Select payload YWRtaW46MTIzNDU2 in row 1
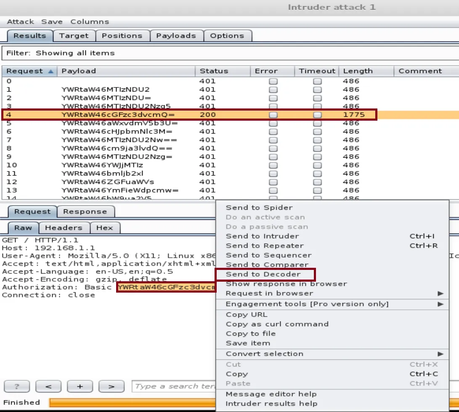This screenshot has height=412, width=459. [105, 90]
